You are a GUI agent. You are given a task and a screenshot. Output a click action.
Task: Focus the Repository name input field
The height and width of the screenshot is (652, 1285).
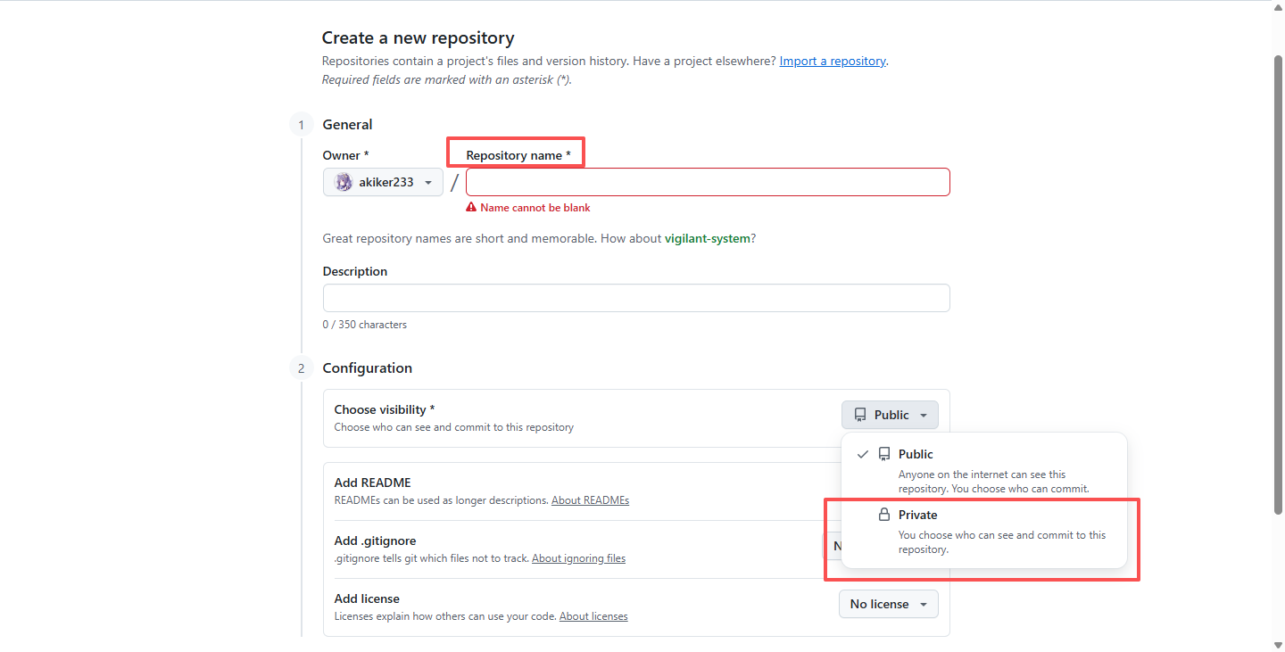(708, 182)
